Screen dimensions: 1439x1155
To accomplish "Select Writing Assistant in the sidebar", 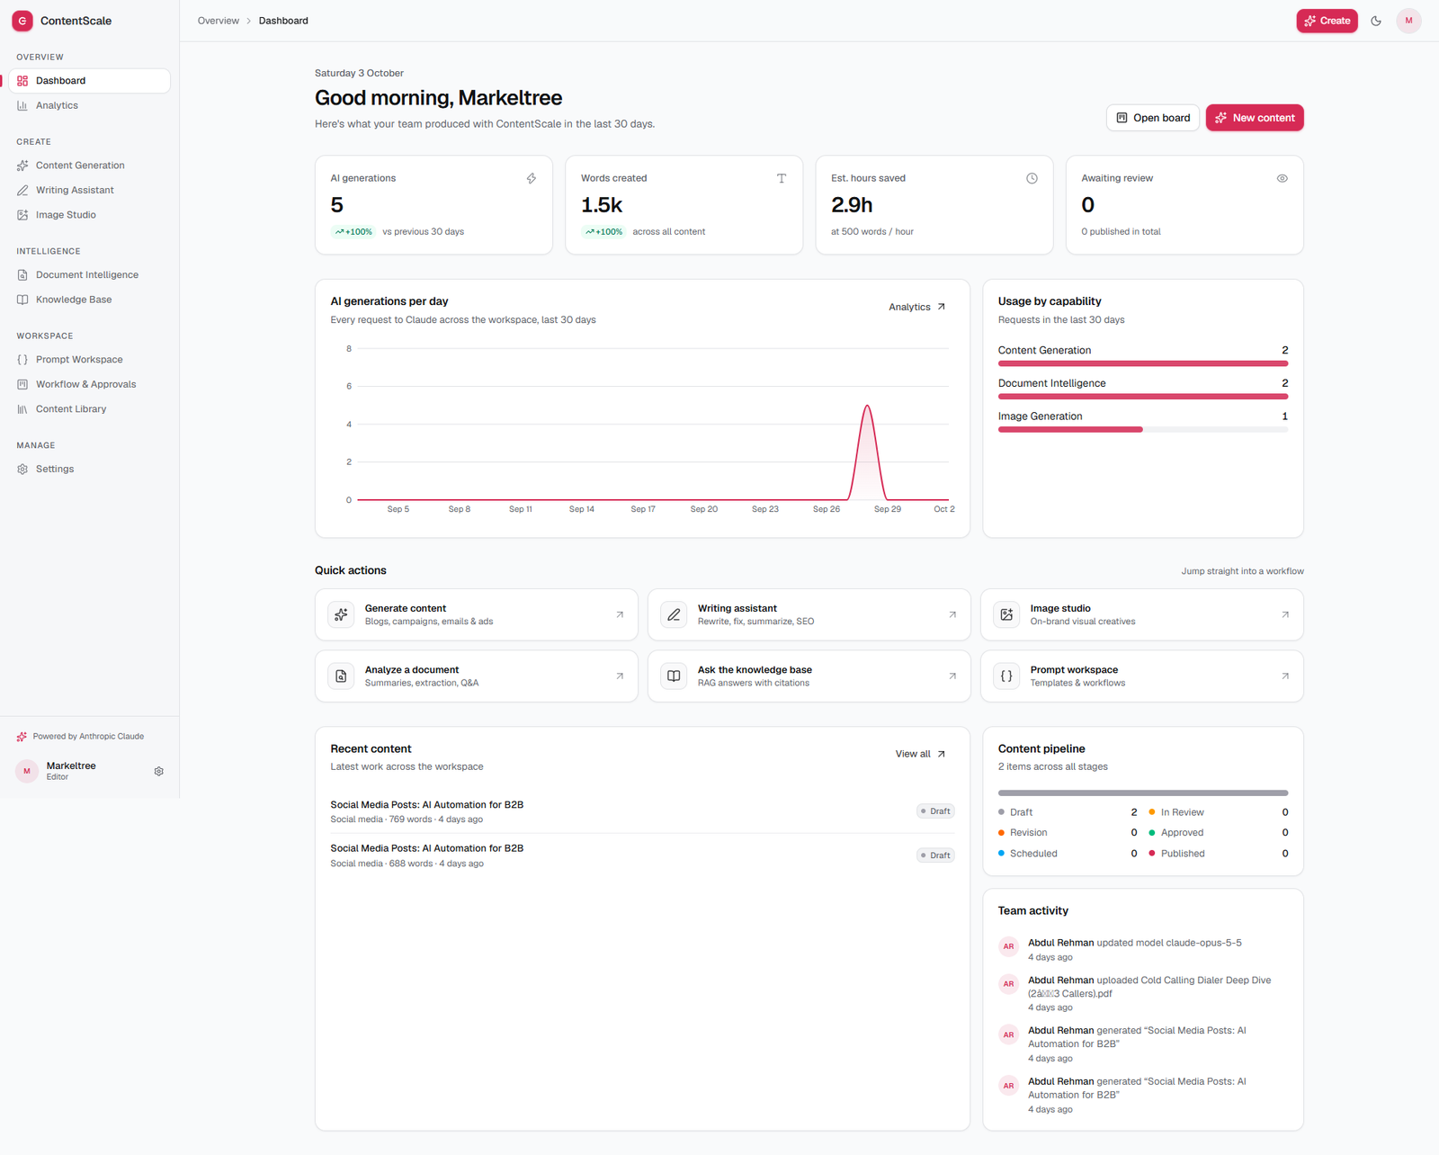I will pyautogui.click(x=90, y=190).
